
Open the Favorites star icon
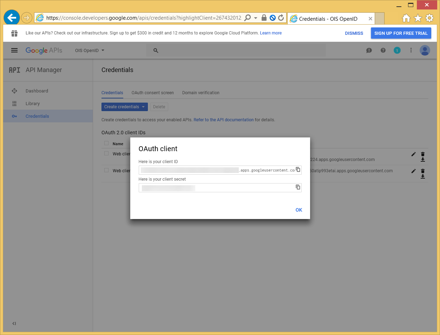coord(418,18)
